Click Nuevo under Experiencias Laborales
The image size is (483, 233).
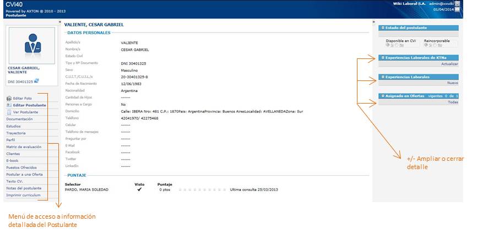tap(452, 83)
